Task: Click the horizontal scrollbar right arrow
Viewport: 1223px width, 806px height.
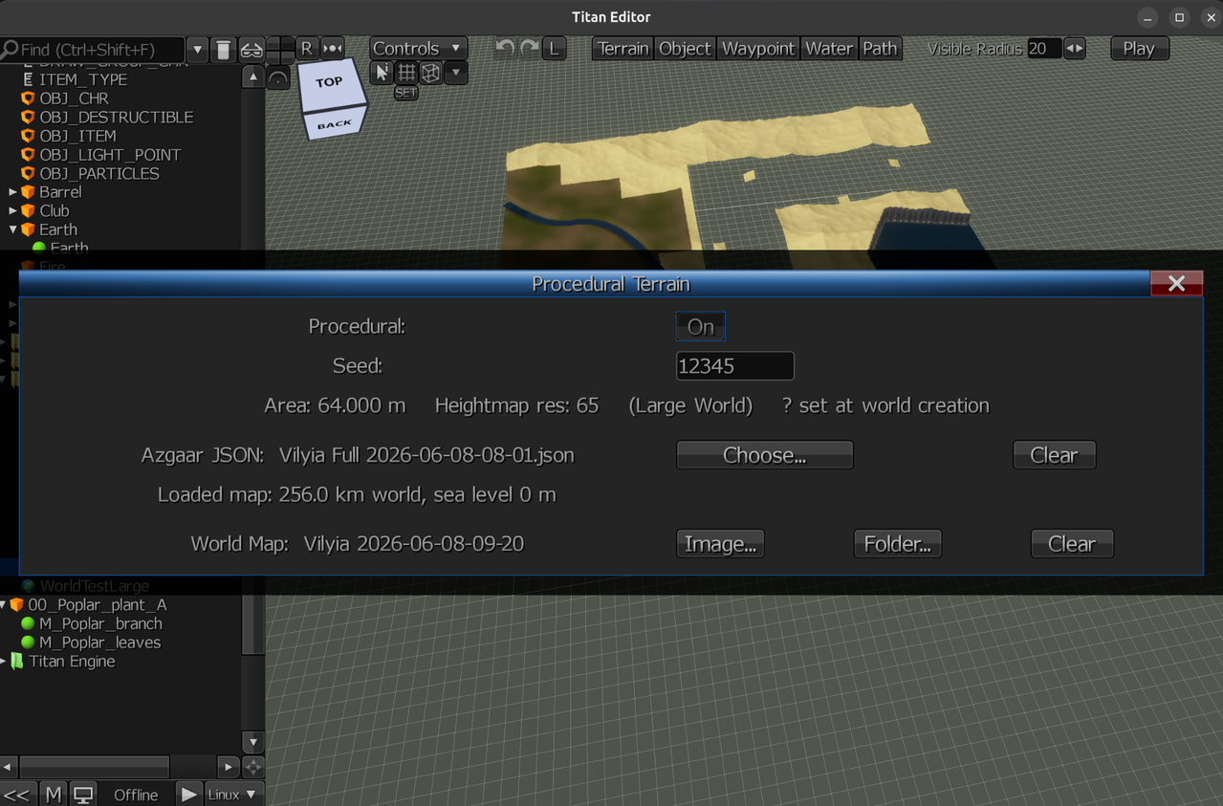Action: 228,767
